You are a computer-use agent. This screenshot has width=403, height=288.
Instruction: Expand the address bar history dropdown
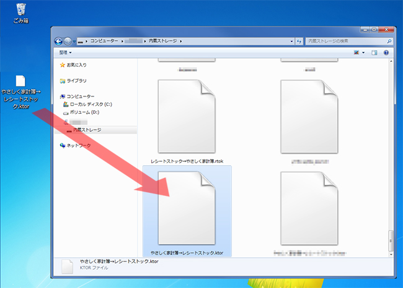click(x=291, y=41)
